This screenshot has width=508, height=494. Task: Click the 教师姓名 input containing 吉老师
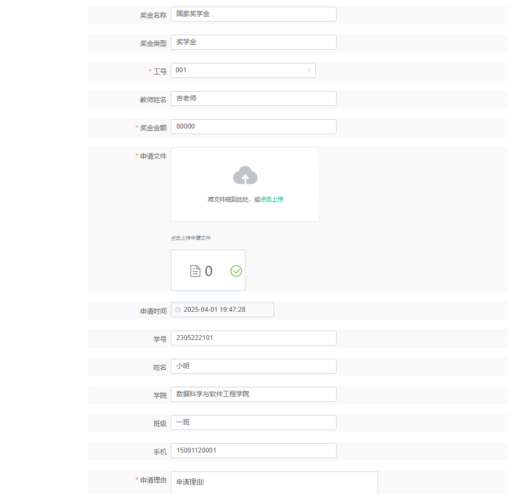(x=254, y=99)
